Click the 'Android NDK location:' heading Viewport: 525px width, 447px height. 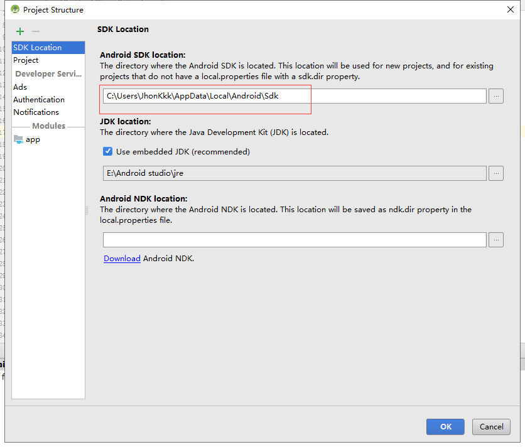click(x=144, y=198)
